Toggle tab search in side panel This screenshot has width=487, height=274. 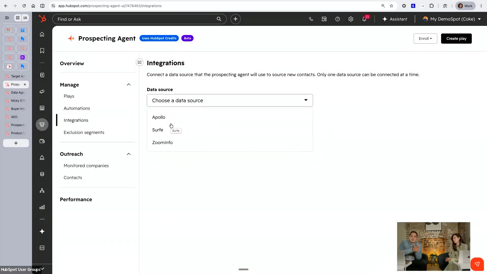pyautogui.click(x=25, y=18)
